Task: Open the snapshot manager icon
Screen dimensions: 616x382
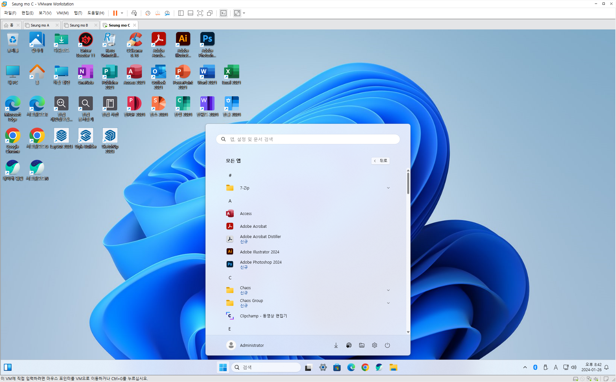Action: 167,13
